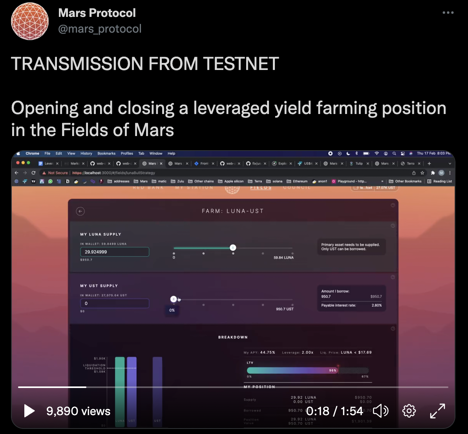This screenshot has width=468, height=434.
Task: Open a new browser tab with plus
Action: click(x=429, y=164)
